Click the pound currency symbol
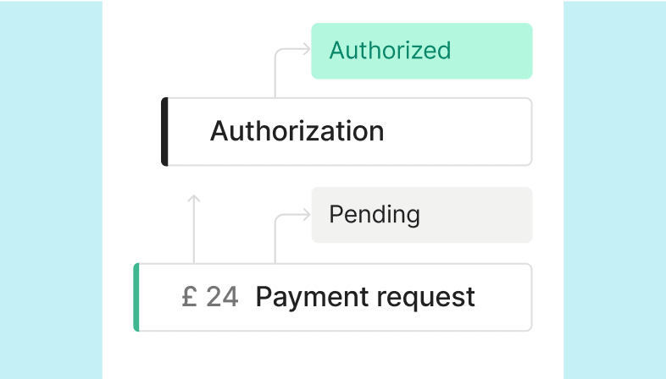Viewport: 666px width, 379px height. tap(190, 296)
